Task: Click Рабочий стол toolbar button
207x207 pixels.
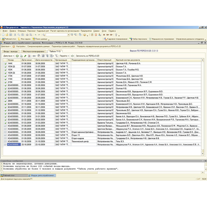Action: 9,39
